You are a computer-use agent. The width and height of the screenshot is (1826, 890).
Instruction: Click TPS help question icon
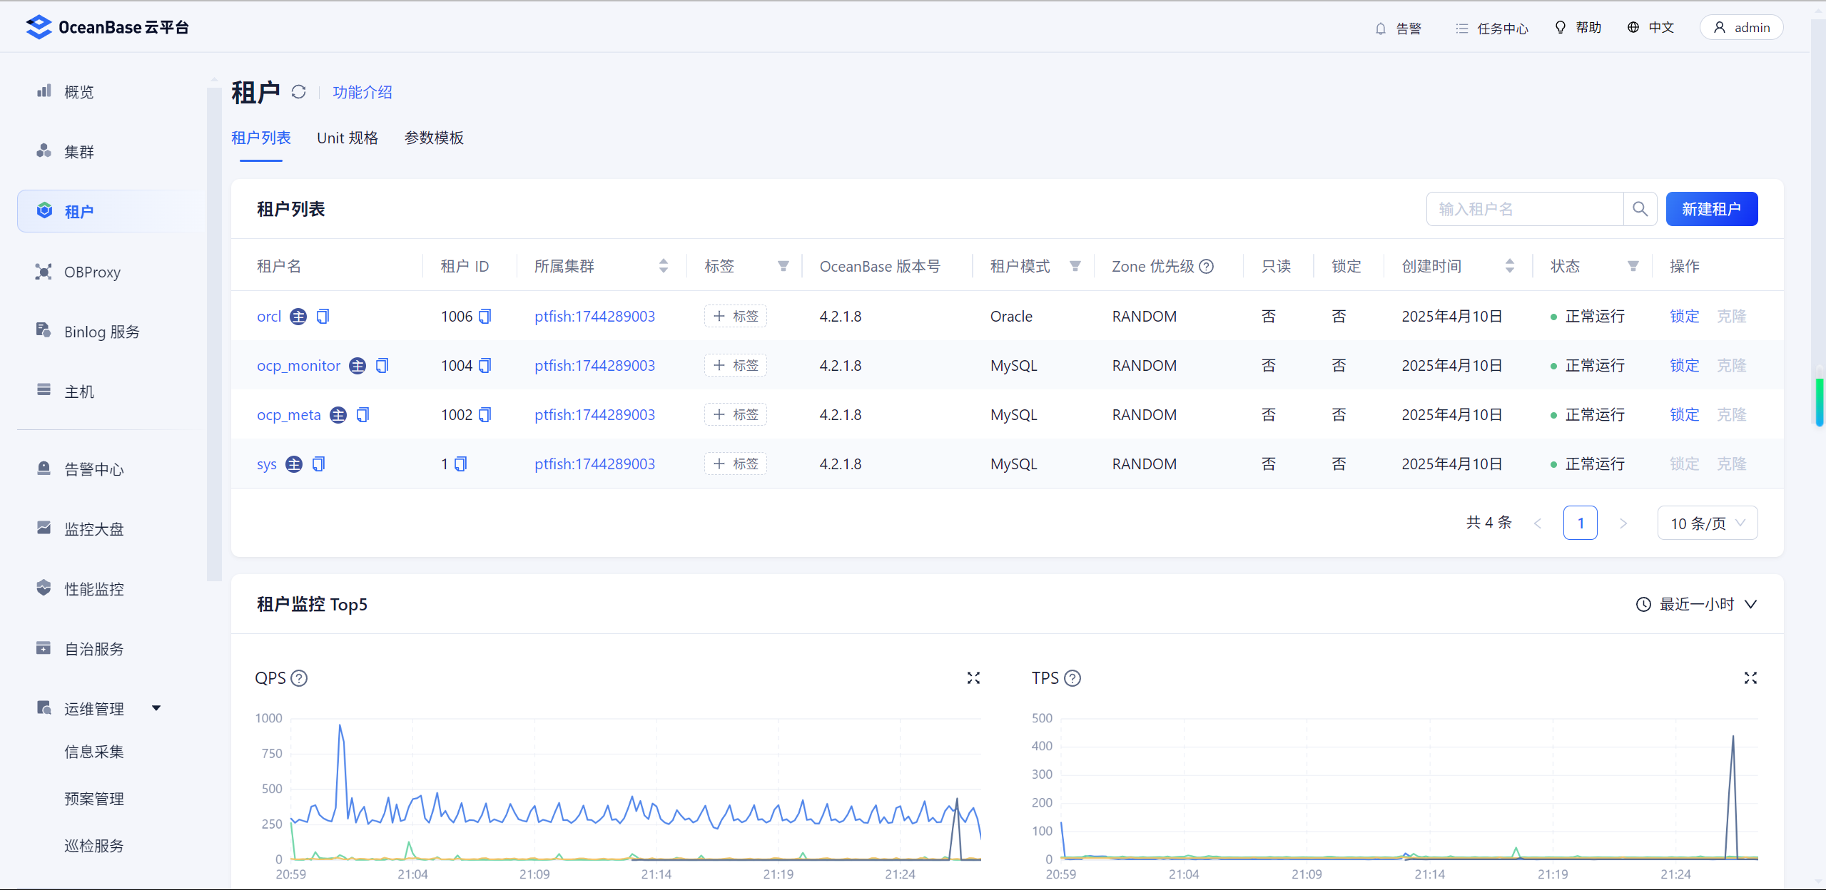pyautogui.click(x=1072, y=678)
